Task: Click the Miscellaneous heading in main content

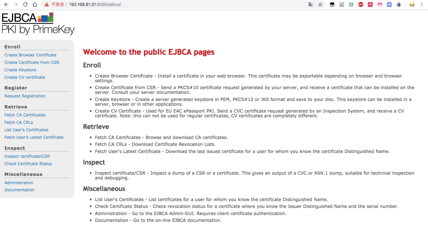Action: [x=104, y=189]
